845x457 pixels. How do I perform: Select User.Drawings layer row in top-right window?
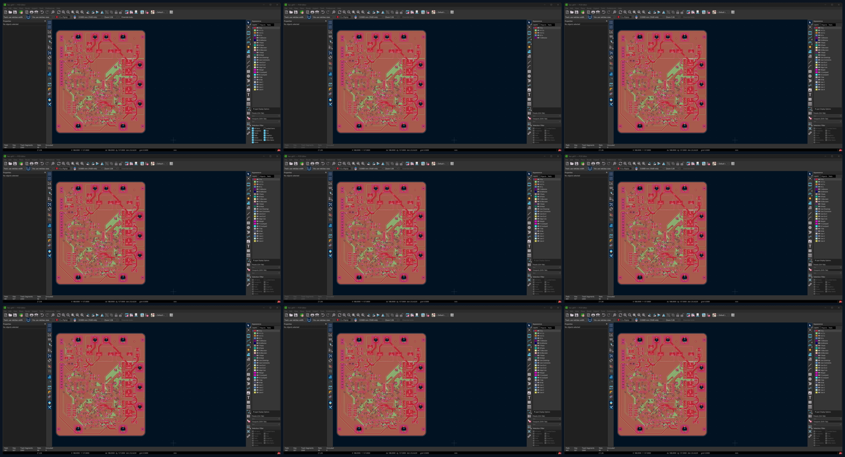point(827,57)
